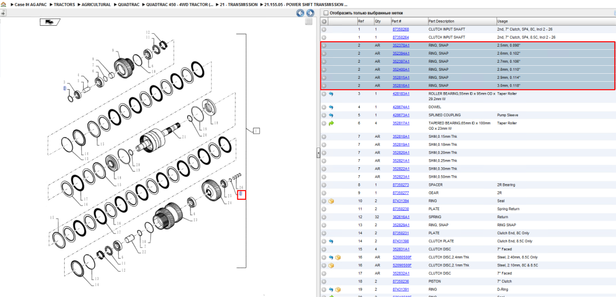616x297 pixels.
Task: Open part number link 352816A1
Action: pyautogui.click(x=401, y=85)
